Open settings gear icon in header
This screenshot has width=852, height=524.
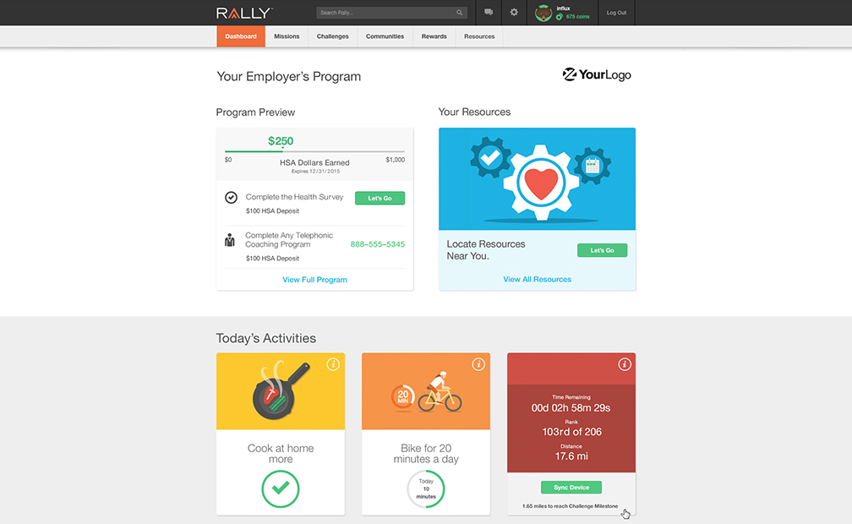coord(514,13)
